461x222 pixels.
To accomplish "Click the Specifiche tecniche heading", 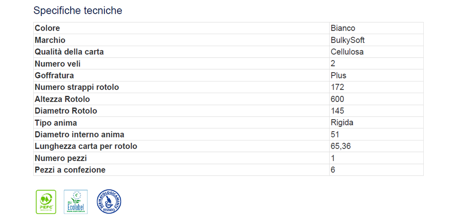I will (x=78, y=11).
